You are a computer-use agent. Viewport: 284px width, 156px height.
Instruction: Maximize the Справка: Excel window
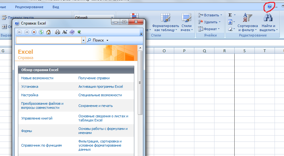(x=124, y=22)
